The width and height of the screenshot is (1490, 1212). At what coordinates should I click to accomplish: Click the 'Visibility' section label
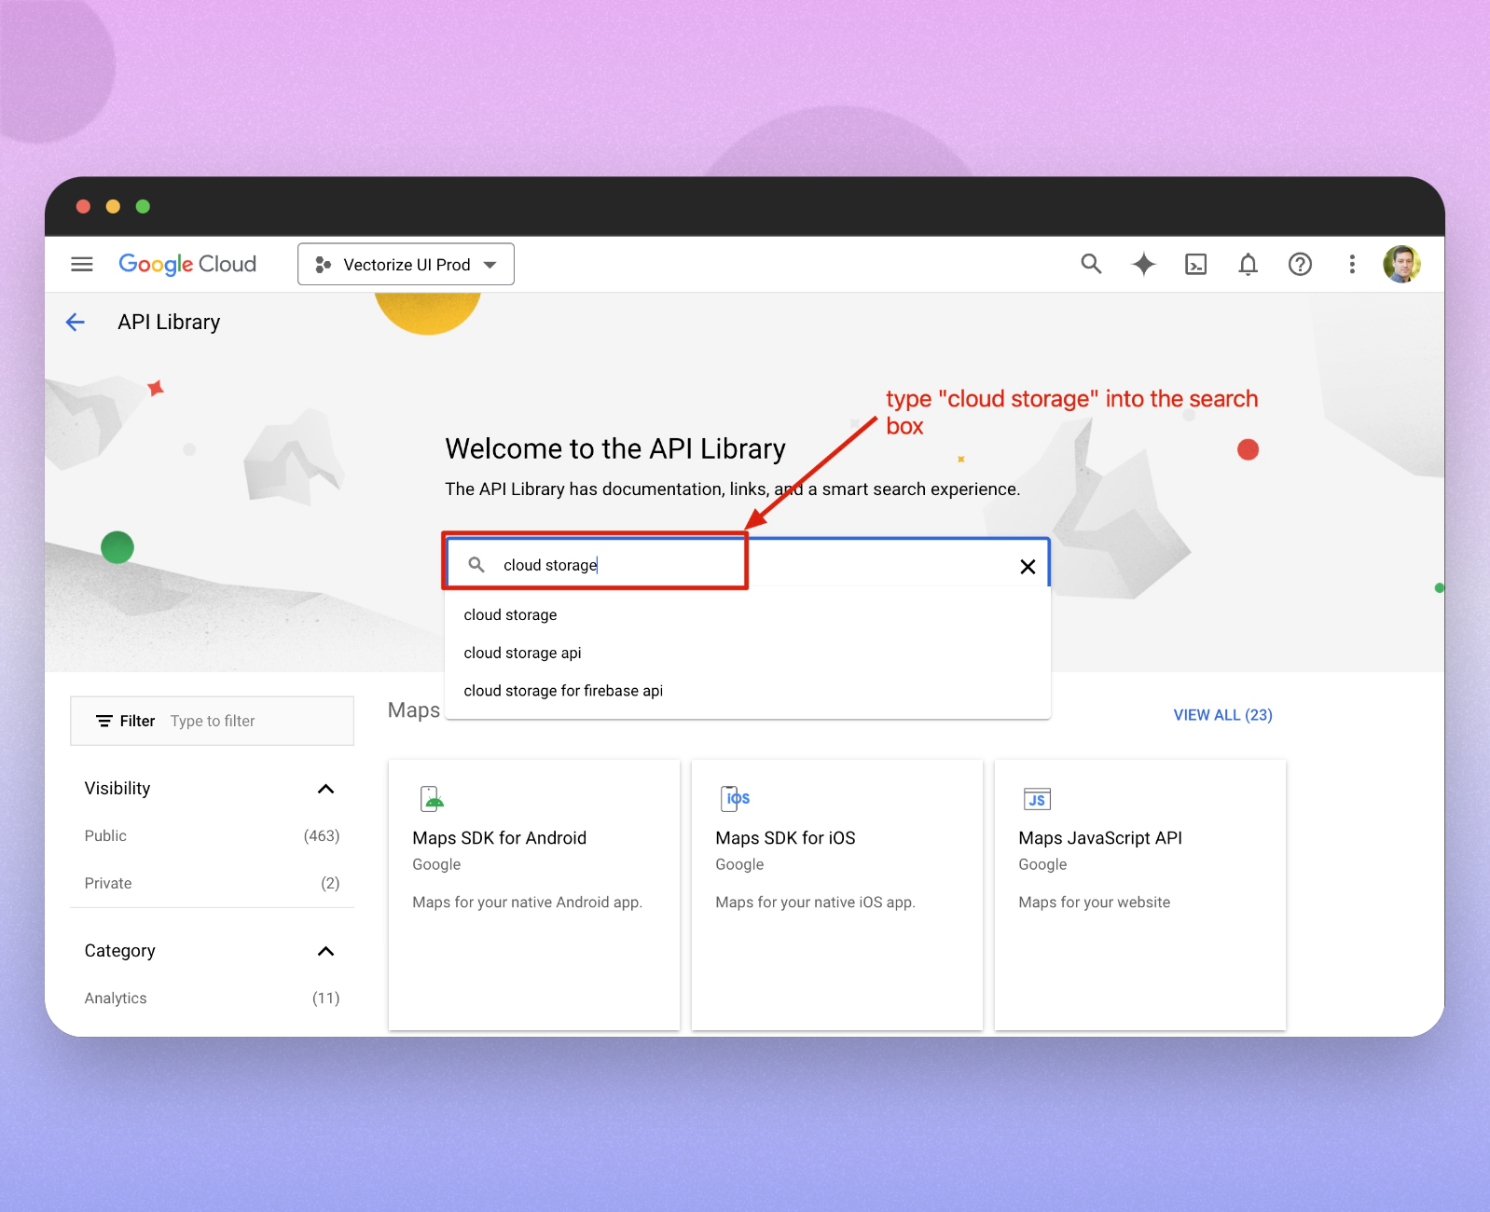(x=117, y=789)
